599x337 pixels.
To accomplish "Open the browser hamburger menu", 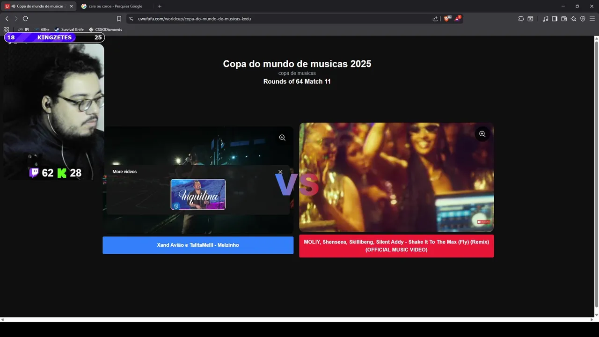I will pos(592,19).
